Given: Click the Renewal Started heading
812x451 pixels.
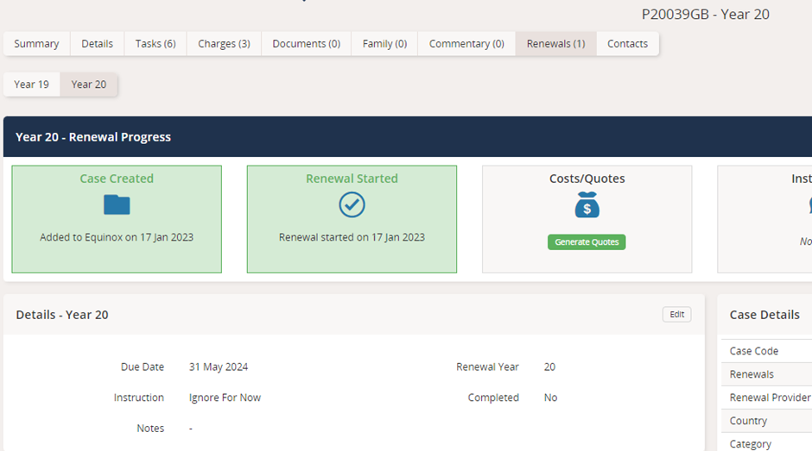Looking at the screenshot, I should click(x=352, y=179).
